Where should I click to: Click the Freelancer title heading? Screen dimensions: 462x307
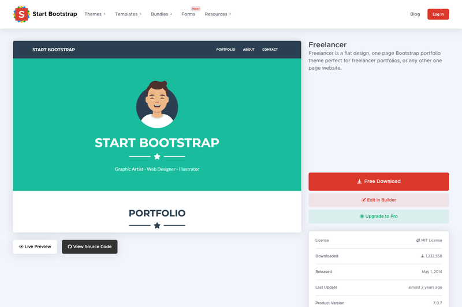click(x=327, y=45)
